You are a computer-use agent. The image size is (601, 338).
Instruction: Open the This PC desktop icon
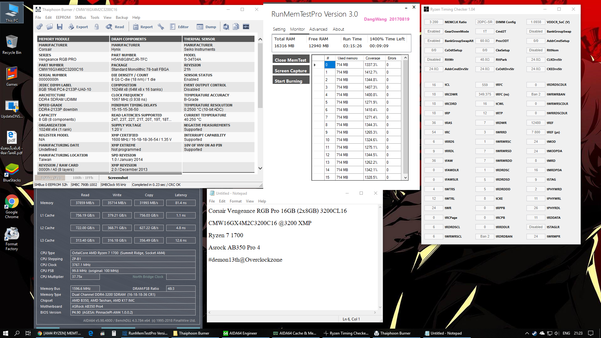point(12,13)
